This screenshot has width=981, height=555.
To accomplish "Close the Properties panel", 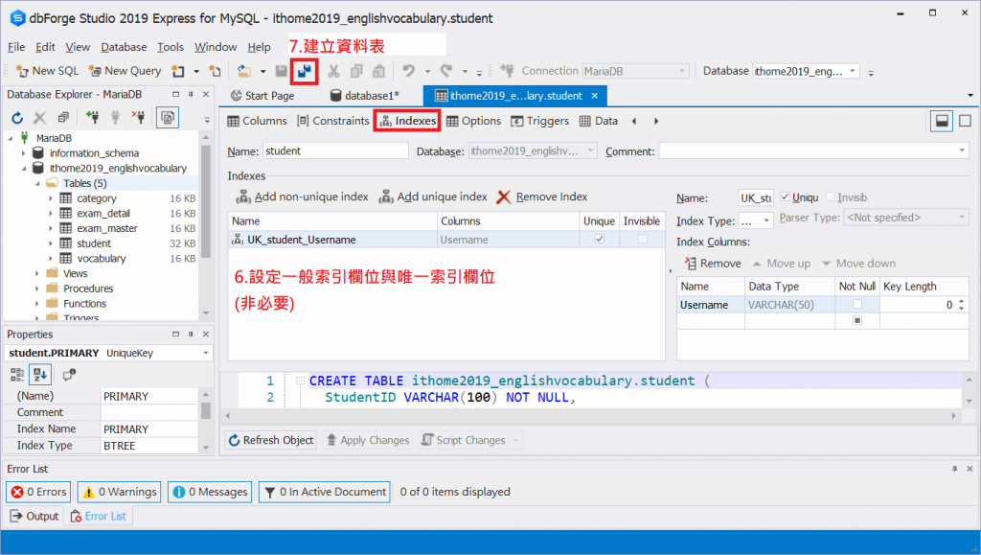I will pyautogui.click(x=206, y=335).
